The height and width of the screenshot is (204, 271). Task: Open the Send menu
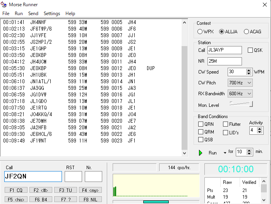tap(33, 14)
